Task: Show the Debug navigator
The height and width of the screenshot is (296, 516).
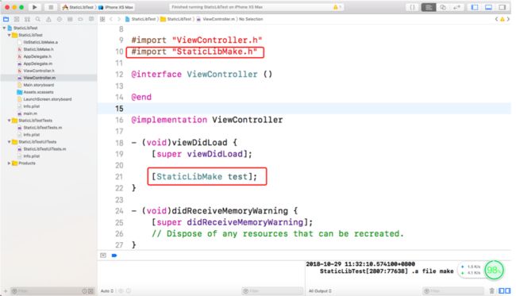Action: click(70, 19)
